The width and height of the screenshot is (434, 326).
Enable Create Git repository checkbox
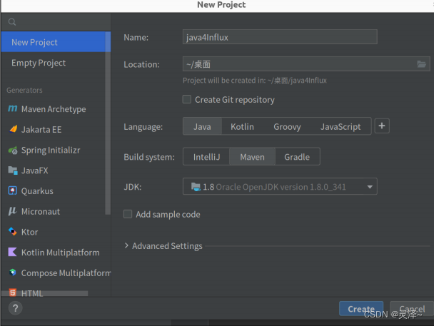[187, 99]
